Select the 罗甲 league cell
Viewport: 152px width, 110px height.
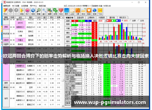coord(6,27)
